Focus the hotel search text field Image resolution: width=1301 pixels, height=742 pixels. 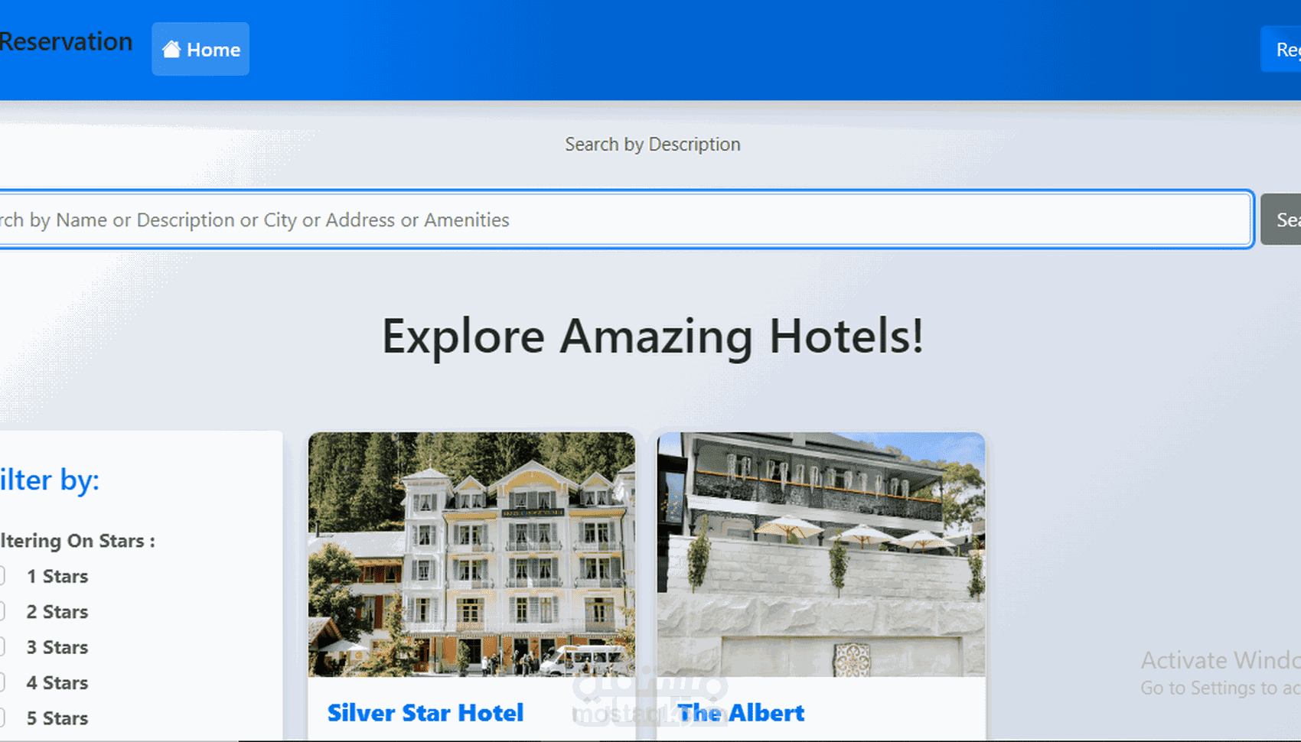click(625, 220)
